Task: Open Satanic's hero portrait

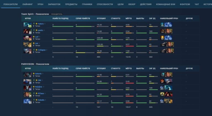Action: tap(28, 75)
